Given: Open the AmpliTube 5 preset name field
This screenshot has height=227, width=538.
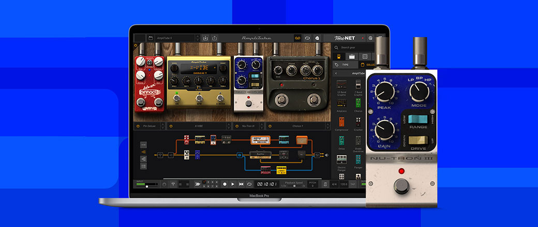Looking at the screenshot, I should tap(175, 38).
